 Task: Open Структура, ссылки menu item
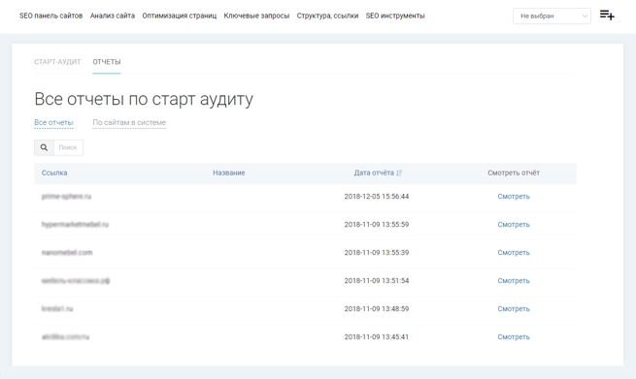[x=328, y=16]
